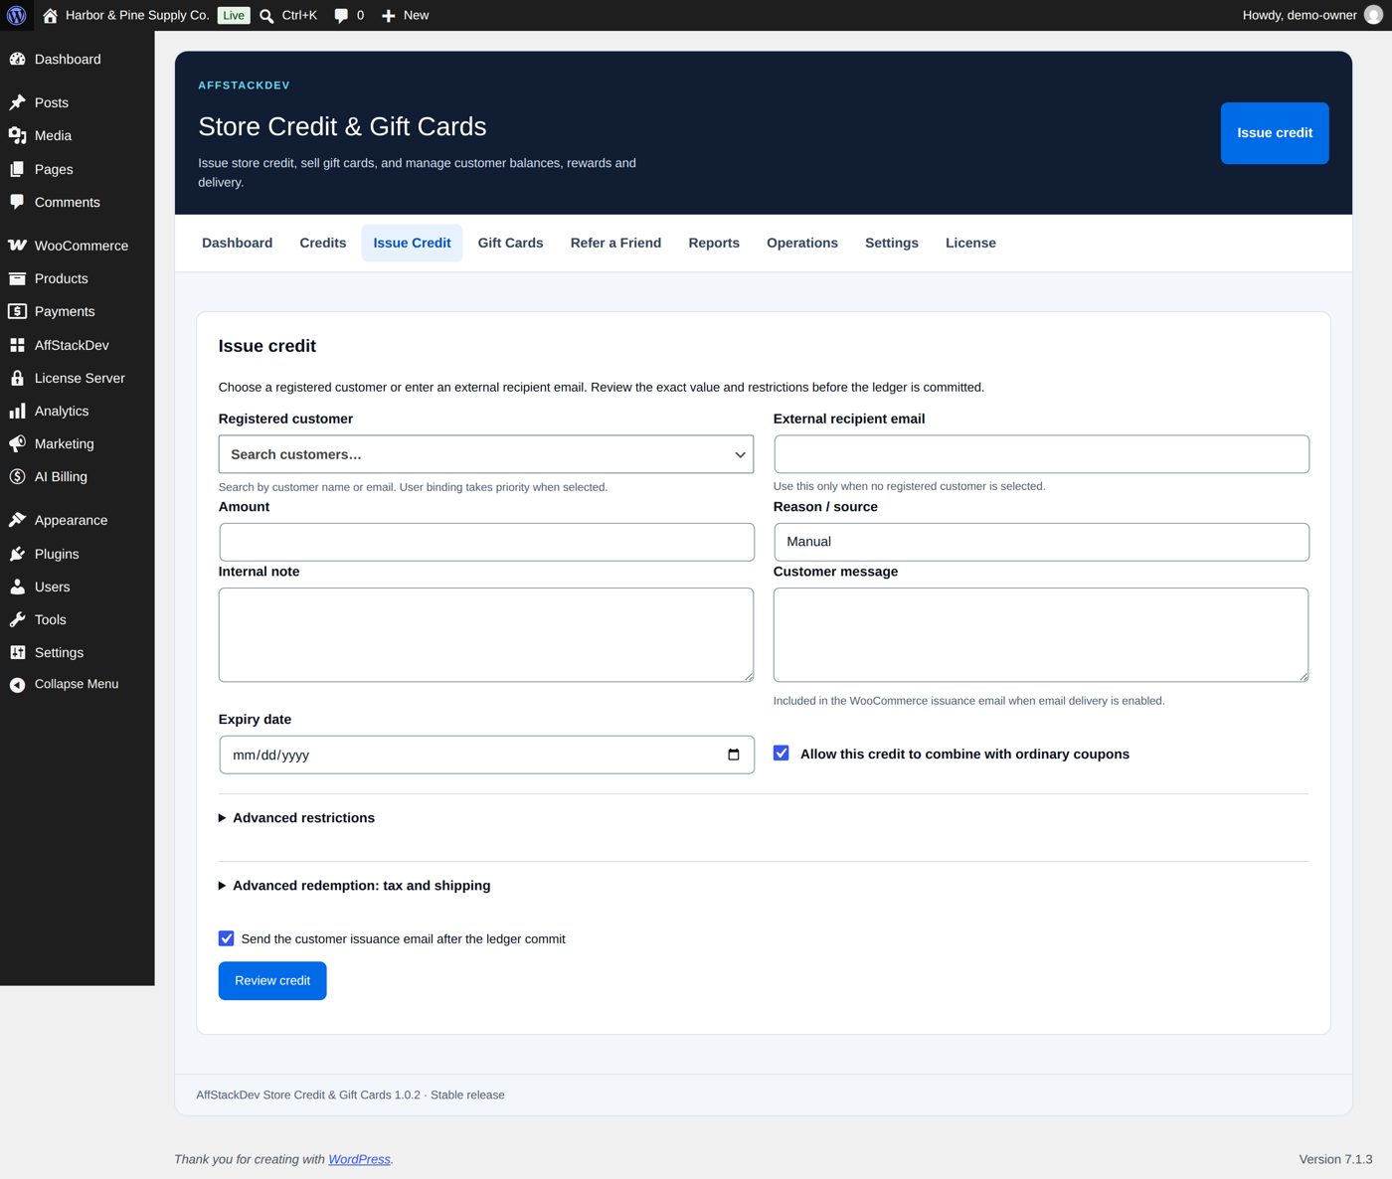Image resolution: width=1392 pixels, height=1179 pixels.
Task: Focus the Amount input field
Action: coord(486,542)
